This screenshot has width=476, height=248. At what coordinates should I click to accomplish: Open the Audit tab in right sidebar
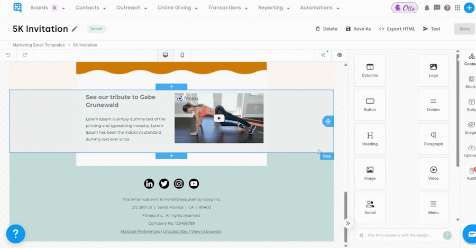click(471, 173)
